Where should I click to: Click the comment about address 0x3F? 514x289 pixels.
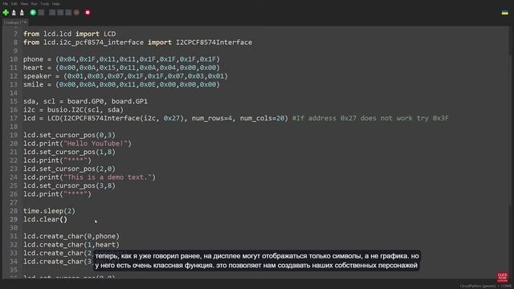370,118
